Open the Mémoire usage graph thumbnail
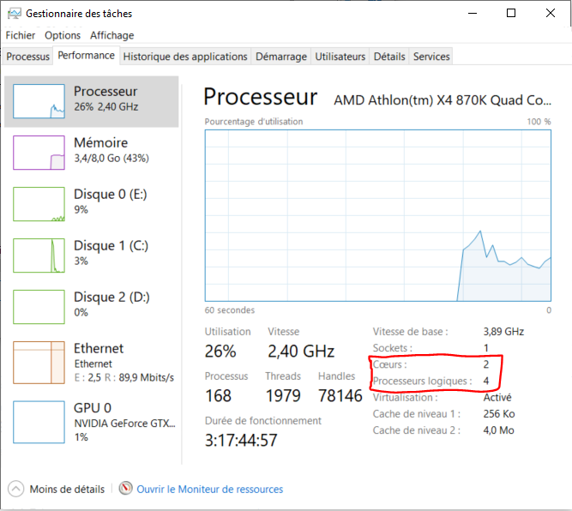The width and height of the screenshot is (572, 511). [39, 153]
